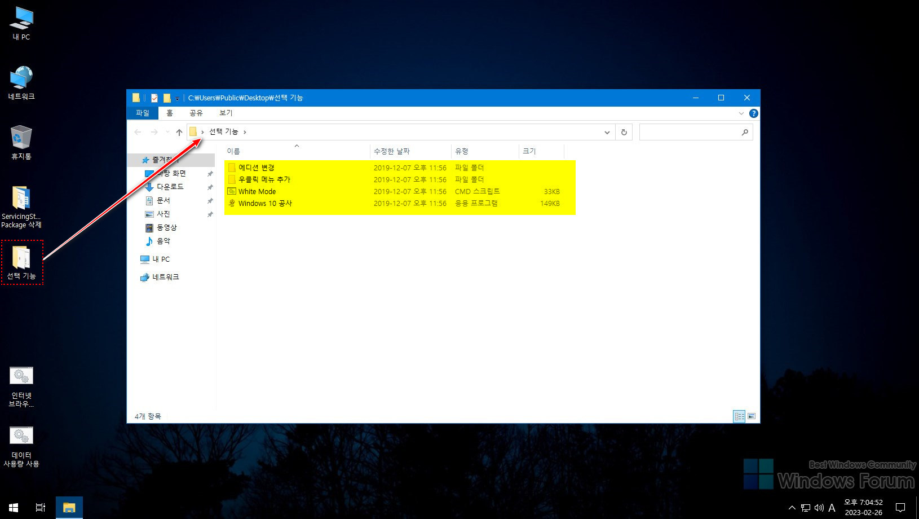Click the 응용 프로그램 type cell
This screenshot has height=519, width=919.
point(476,203)
